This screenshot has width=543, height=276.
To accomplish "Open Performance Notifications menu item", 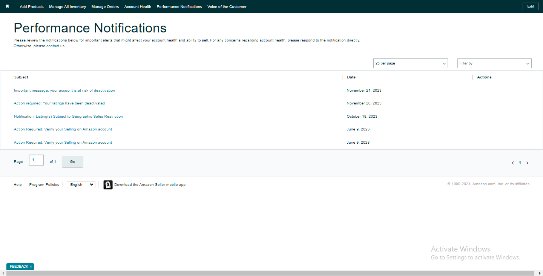I will (x=179, y=7).
